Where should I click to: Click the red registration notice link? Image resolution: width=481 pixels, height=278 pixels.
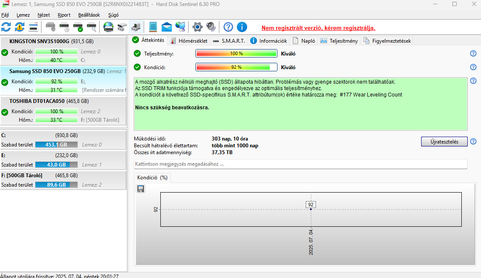[x=319, y=28]
